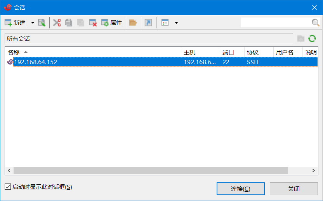Open session 属性 properties
The height and width of the screenshot is (201, 323).
pos(112,23)
